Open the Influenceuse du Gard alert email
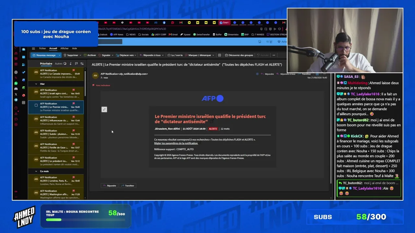This screenshot has height=233, width=415. point(56,120)
